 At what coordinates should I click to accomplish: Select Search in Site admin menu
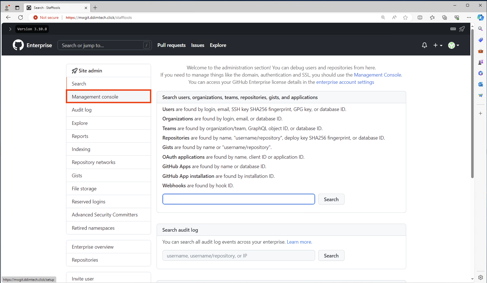(109, 84)
